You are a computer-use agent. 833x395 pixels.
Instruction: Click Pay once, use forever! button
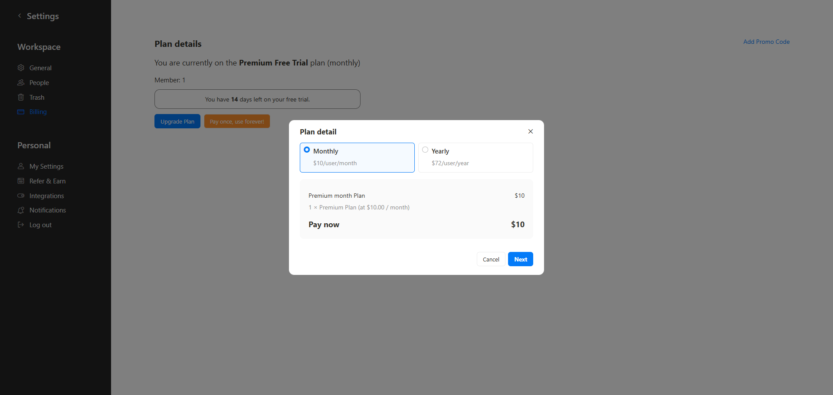tap(237, 121)
